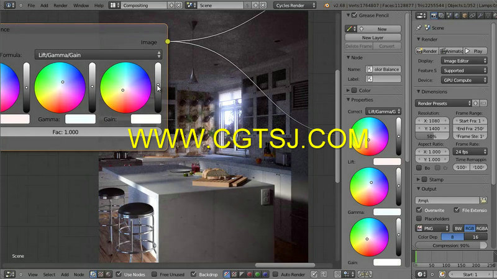Click the folder icon next to /tmp\ path
497x279 pixels.
[483, 200]
